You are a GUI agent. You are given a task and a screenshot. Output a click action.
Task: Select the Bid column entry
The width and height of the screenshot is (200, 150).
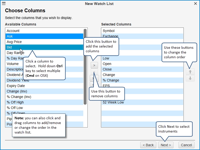(44, 47)
